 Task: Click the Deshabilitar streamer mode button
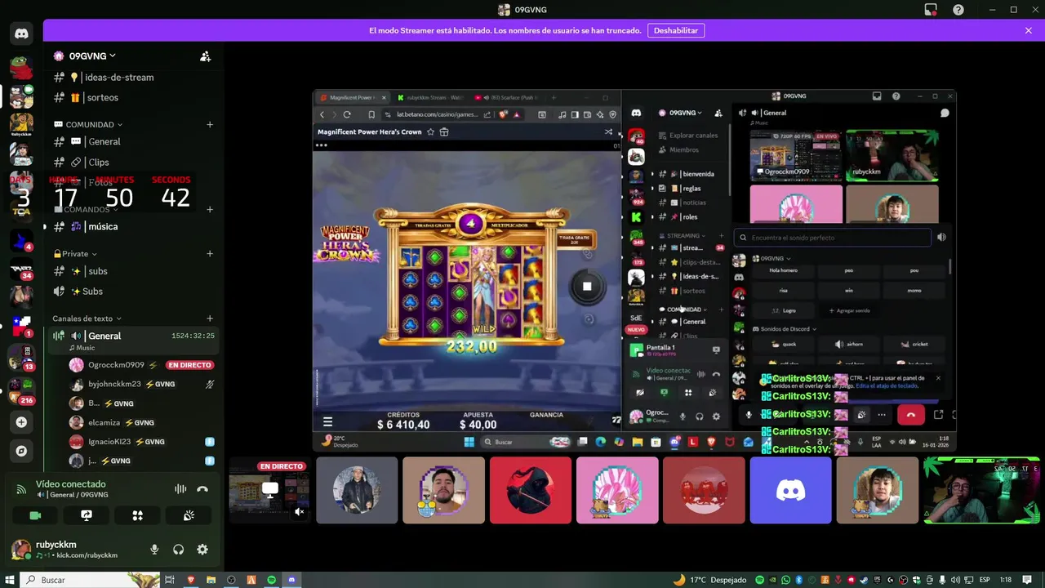pos(676,30)
